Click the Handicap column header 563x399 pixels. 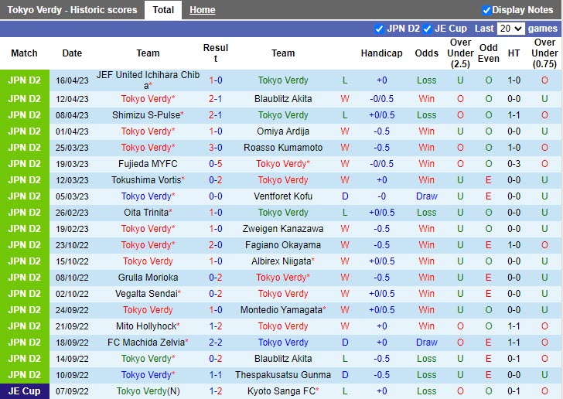381,53
